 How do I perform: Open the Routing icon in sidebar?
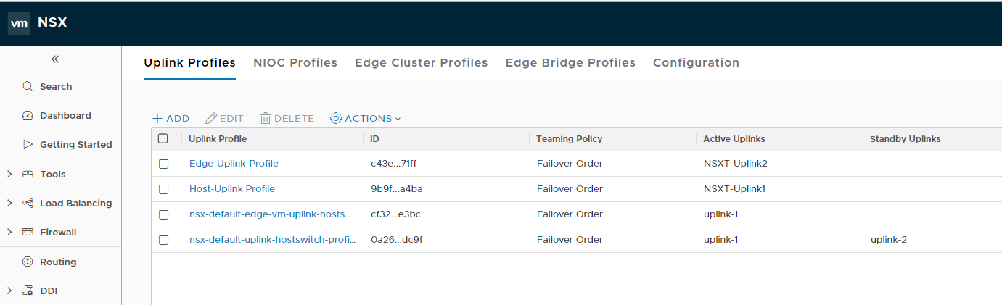[28, 262]
